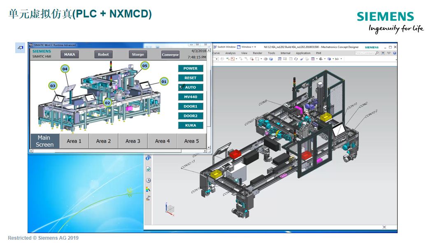433x243 pixels.
Task: Expand the table layout icon dropdown arrow
Action: [317, 59]
